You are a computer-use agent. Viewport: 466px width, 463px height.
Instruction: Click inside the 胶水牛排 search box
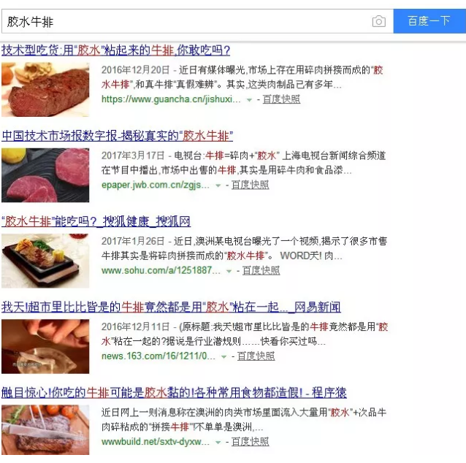pyautogui.click(x=186, y=21)
